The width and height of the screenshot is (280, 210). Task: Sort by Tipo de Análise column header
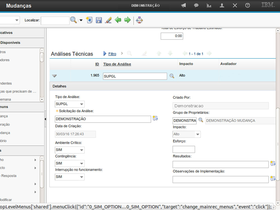click(x=117, y=64)
